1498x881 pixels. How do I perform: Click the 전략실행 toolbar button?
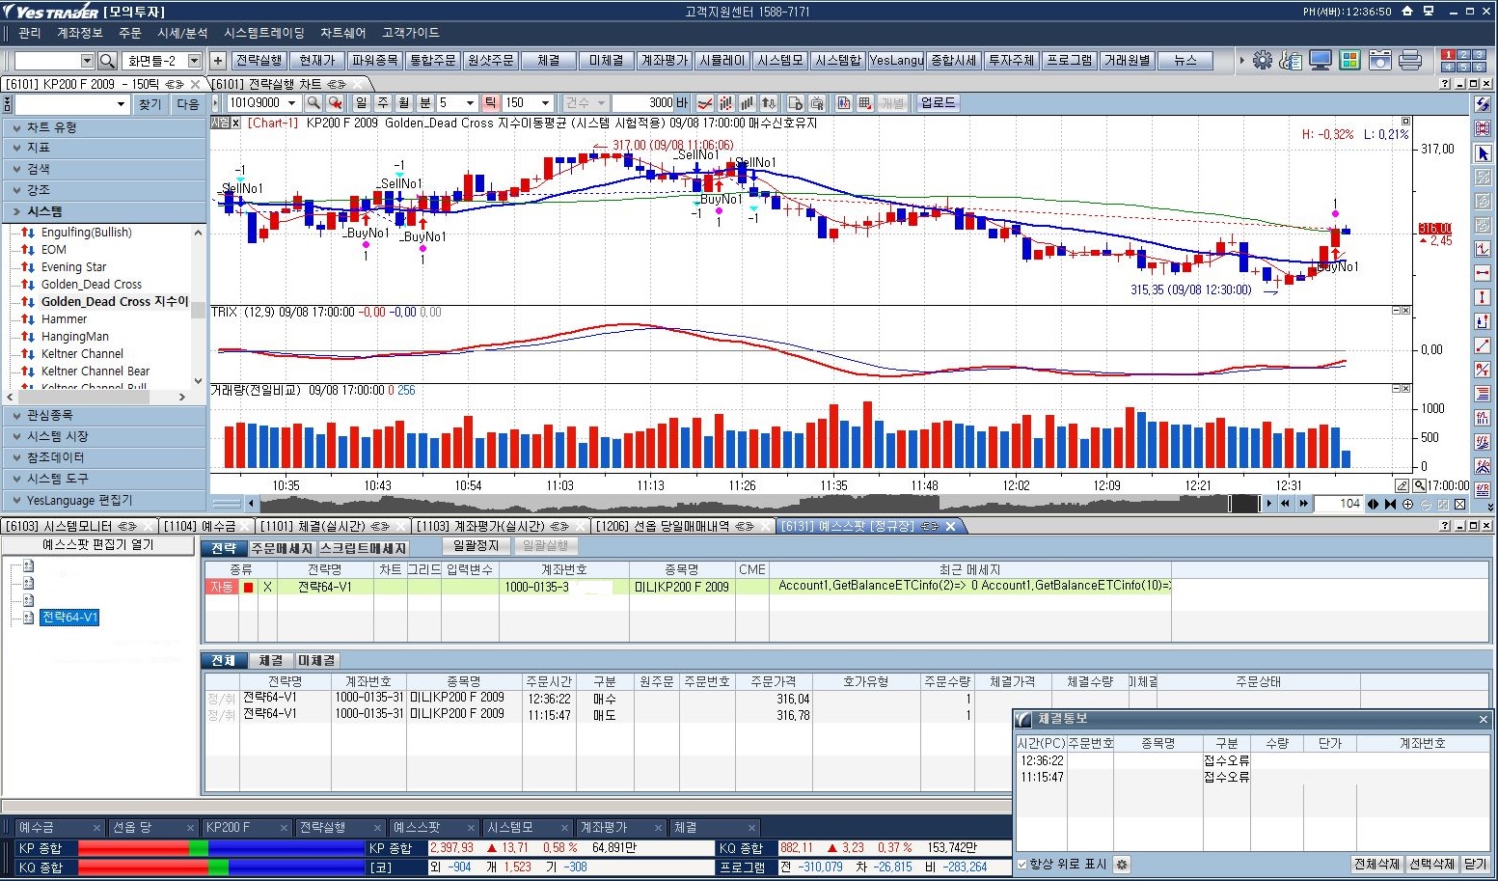tap(259, 61)
